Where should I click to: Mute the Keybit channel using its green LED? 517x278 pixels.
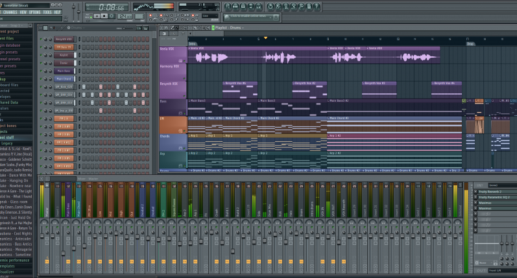click(41, 55)
